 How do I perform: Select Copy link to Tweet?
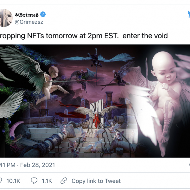[x=96, y=181]
